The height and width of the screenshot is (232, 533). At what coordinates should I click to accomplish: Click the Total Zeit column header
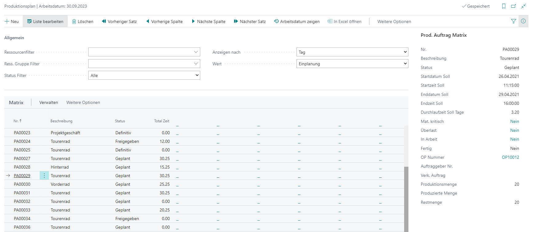162,121
